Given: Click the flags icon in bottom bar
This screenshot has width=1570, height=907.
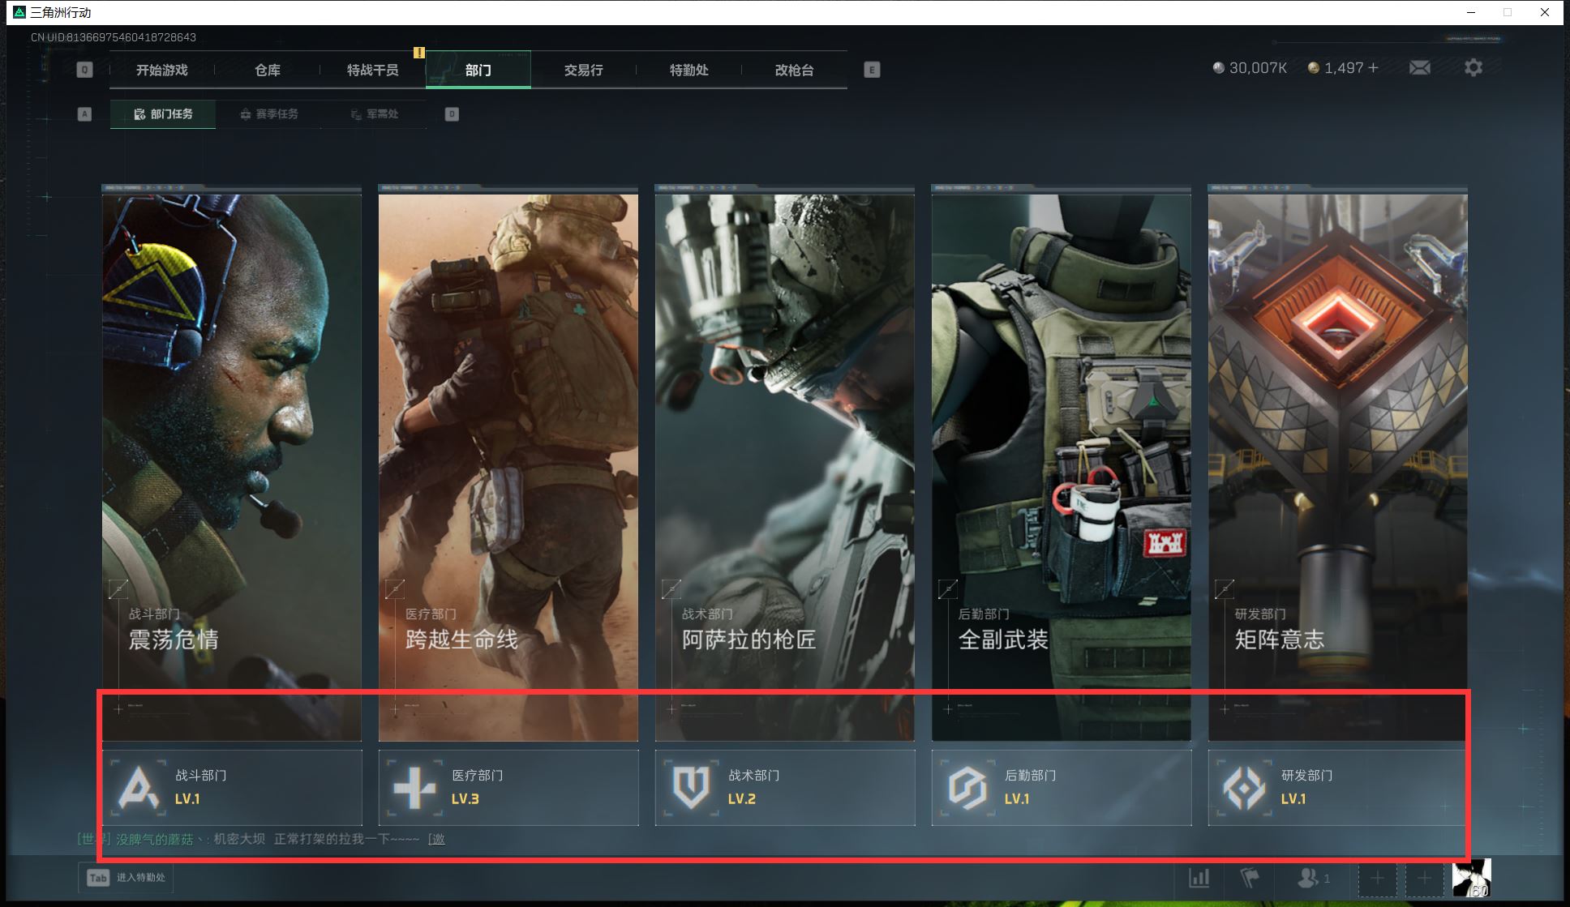Looking at the screenshot, I should tap(1250, 878).
